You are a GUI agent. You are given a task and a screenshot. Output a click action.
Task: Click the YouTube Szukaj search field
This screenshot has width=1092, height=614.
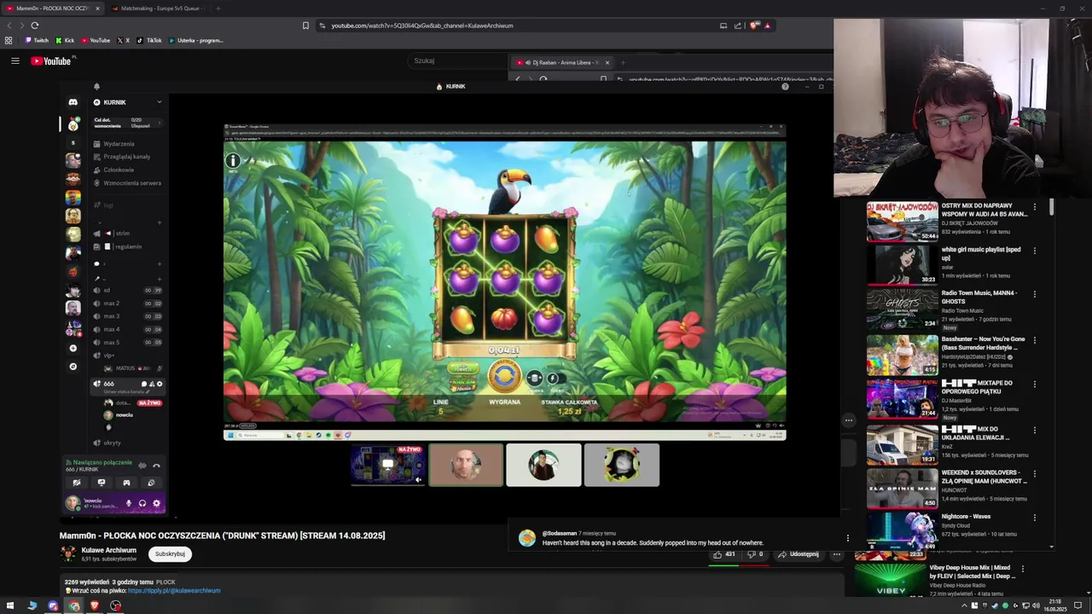459,61
